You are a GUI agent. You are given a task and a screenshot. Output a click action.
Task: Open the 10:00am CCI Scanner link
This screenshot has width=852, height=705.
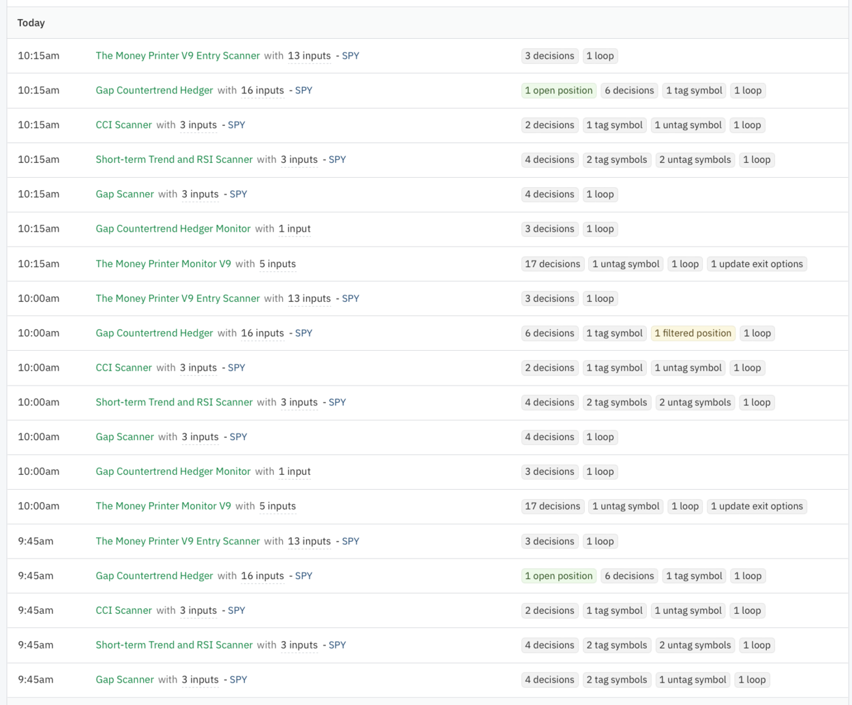click(x=123, y=368)
